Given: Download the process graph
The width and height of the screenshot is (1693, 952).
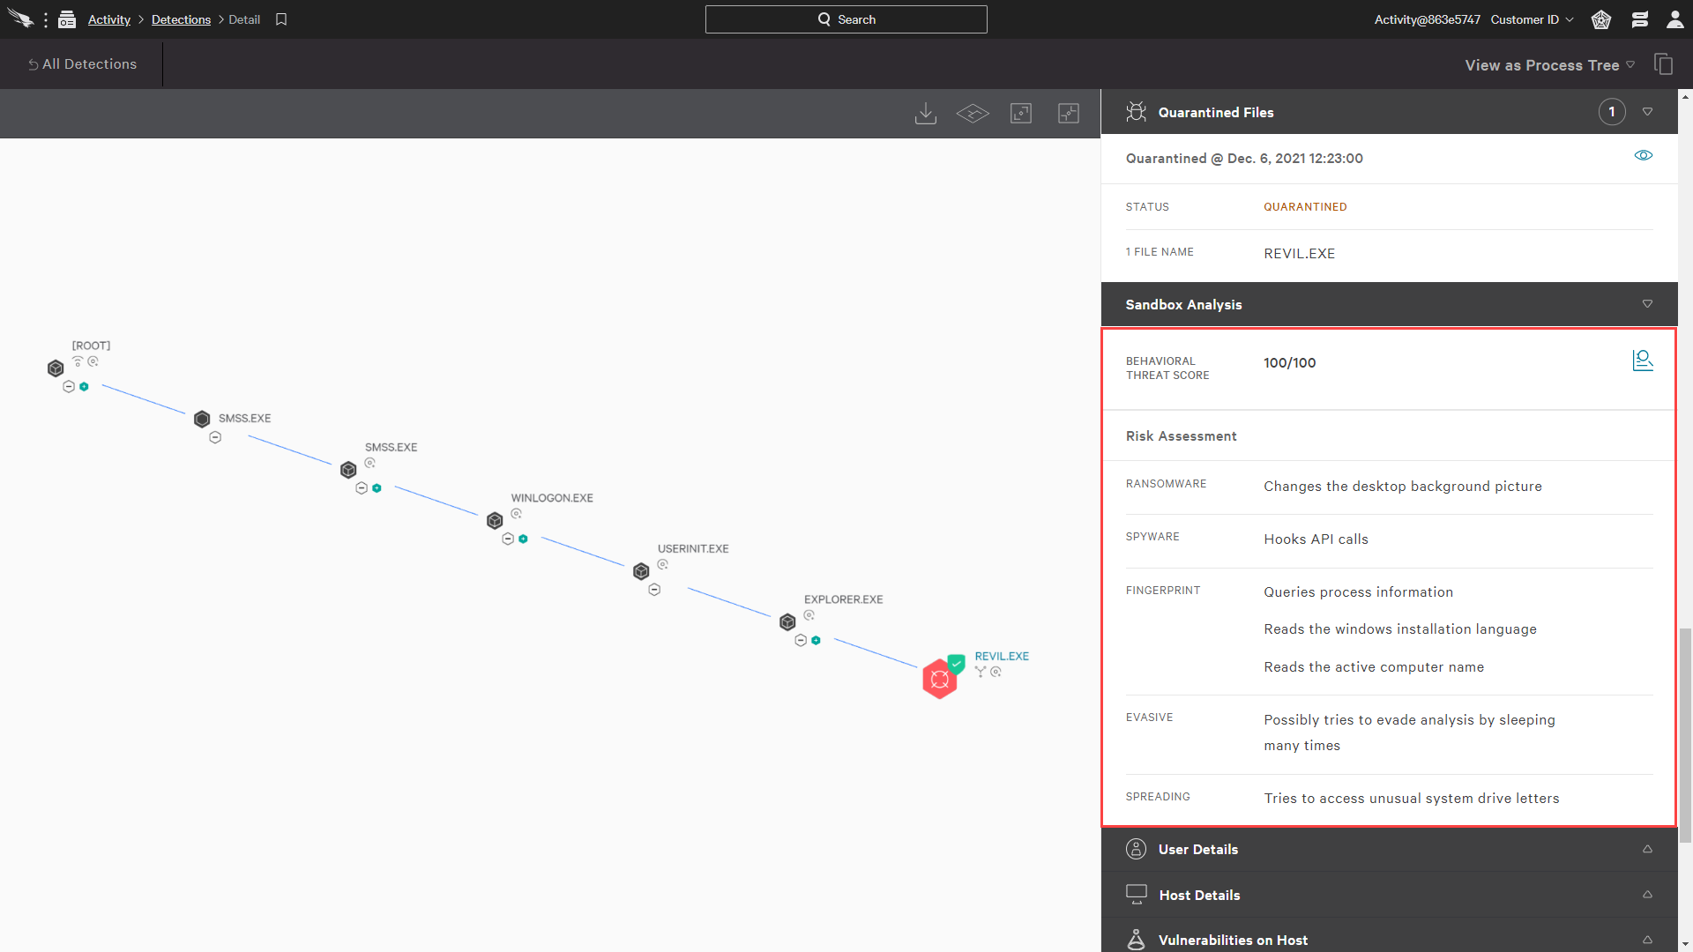Looking at the screenshot, I should click(926, 113).
